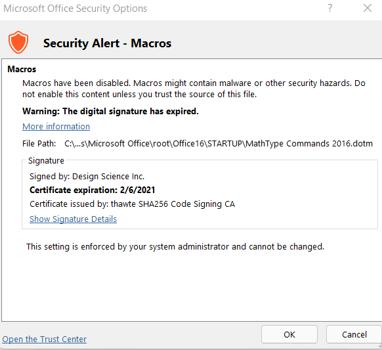Click the resize grip in the dialog corner

[x=380, y=345]
